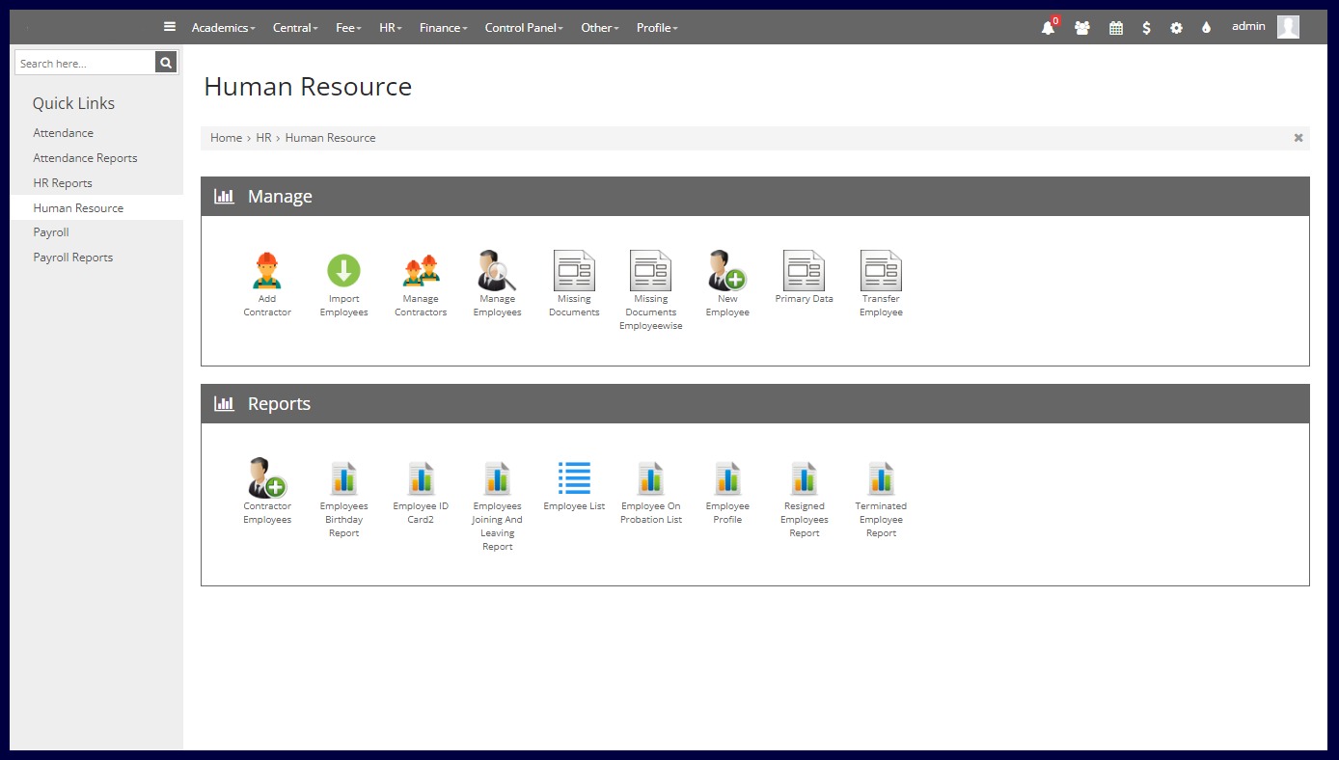Viewport: 1339px width, 760px height.
Task: Expand the Fee dropdown menu
Action: tap(348, 28)
